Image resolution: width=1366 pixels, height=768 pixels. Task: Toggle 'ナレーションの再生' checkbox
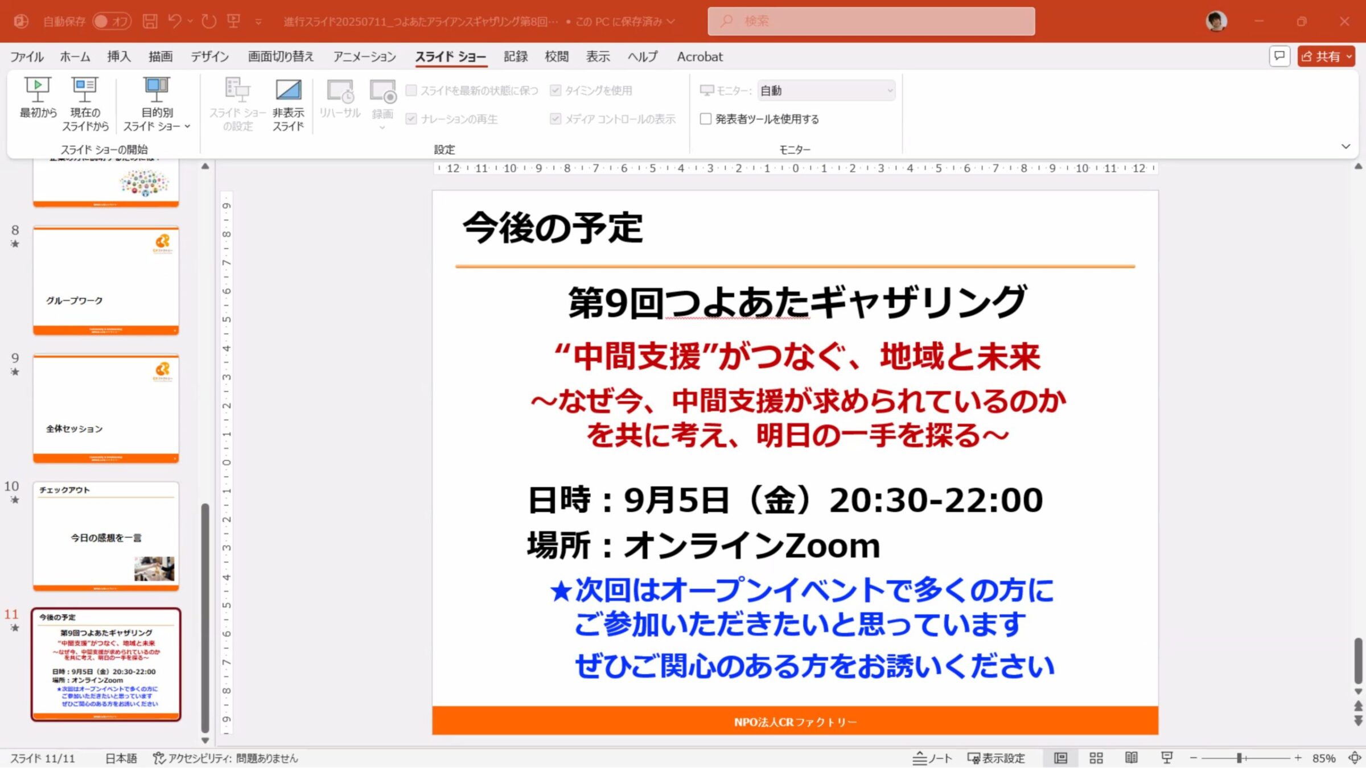coord(411,119)
